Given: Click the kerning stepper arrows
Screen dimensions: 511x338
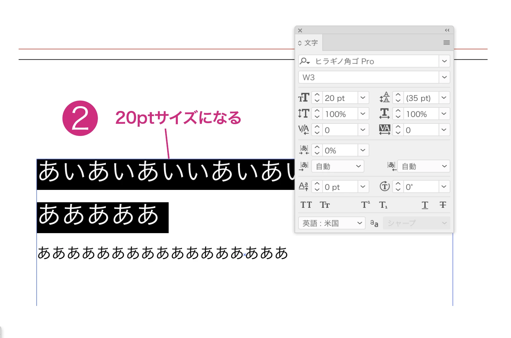Looking at the screenshot, I should 317,130.
